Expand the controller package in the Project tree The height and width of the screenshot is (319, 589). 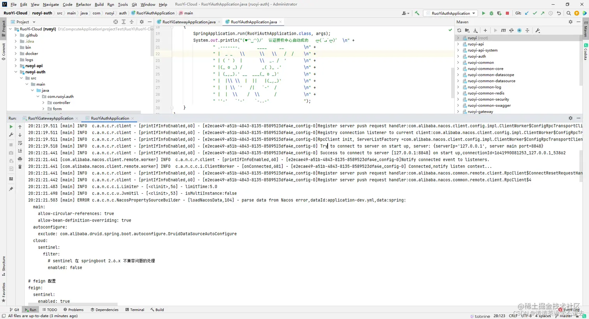[x=43, y=103]
